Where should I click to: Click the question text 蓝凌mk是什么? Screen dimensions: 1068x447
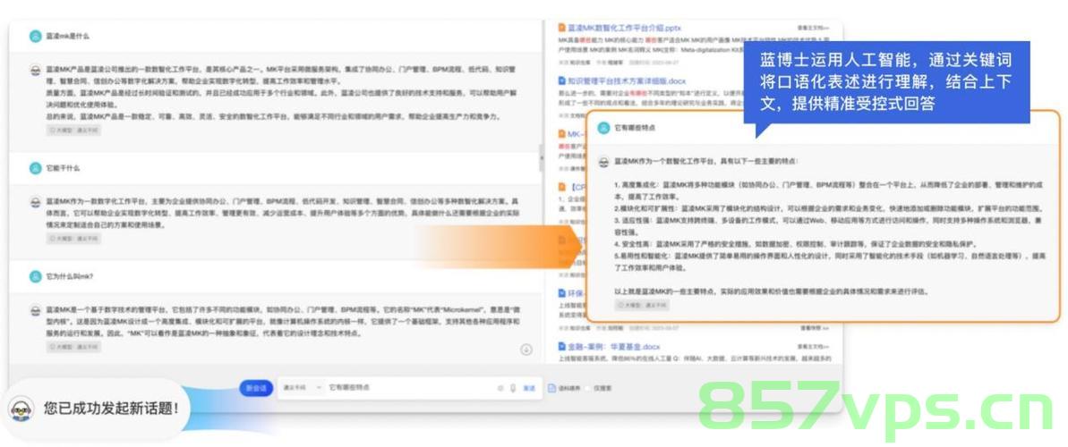[x=67, y=36]
